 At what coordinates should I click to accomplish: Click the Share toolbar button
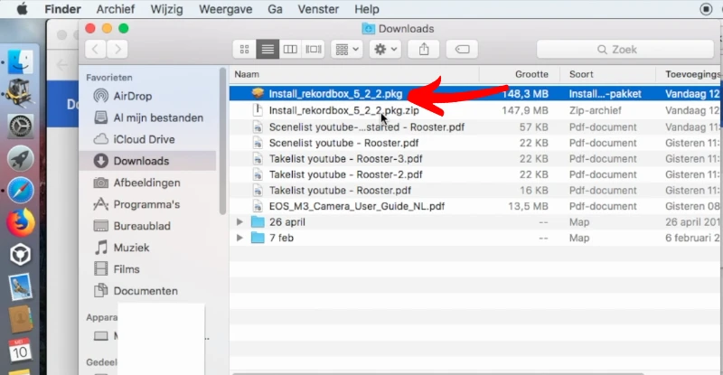(x=424, y=49)
